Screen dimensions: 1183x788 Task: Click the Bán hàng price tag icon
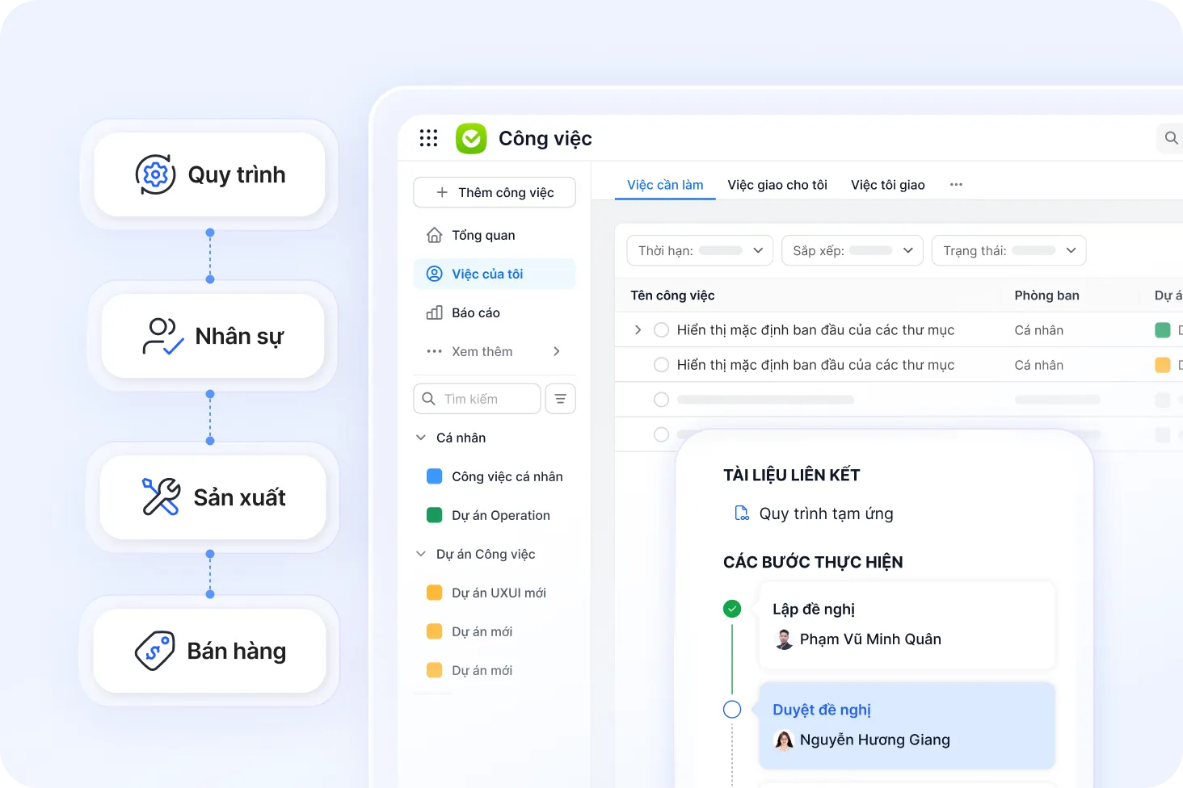pyautogui.click(x=155, y=651)
